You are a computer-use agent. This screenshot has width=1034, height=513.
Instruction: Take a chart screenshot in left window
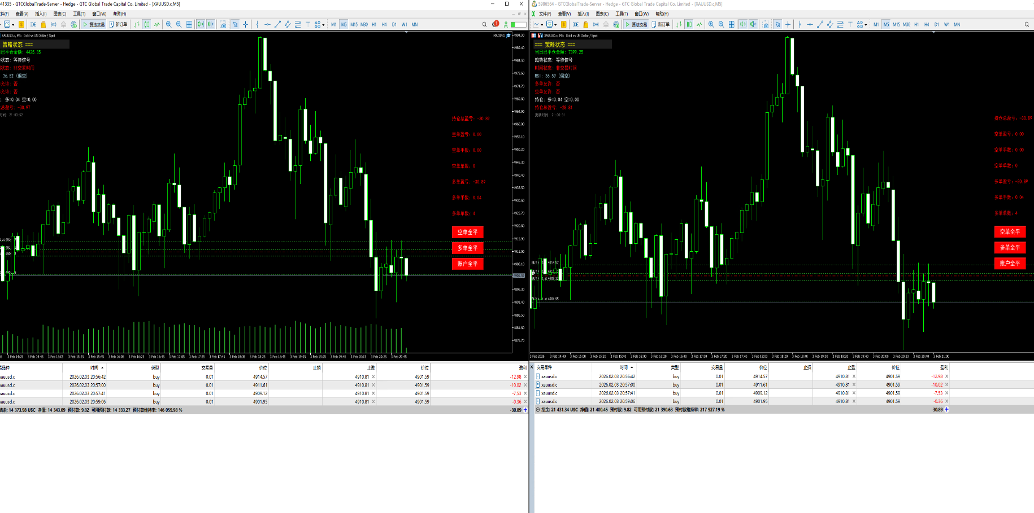point(223,24)
